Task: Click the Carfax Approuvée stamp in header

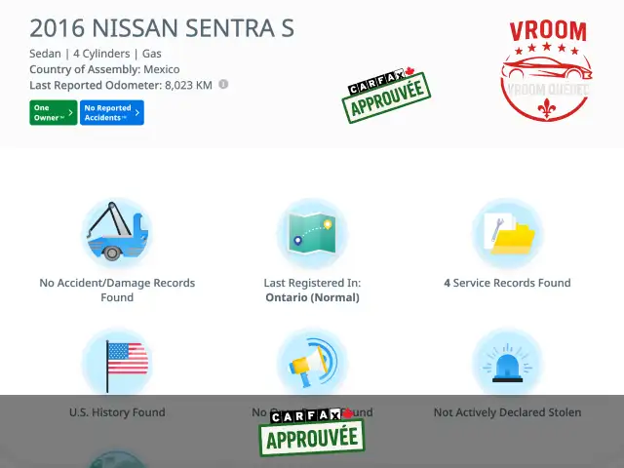Action: (386, 96)
